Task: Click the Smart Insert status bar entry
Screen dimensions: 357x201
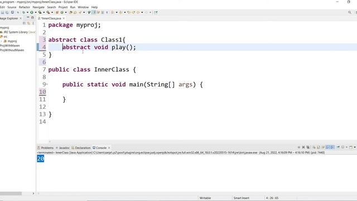Action: tap(242, 198)
